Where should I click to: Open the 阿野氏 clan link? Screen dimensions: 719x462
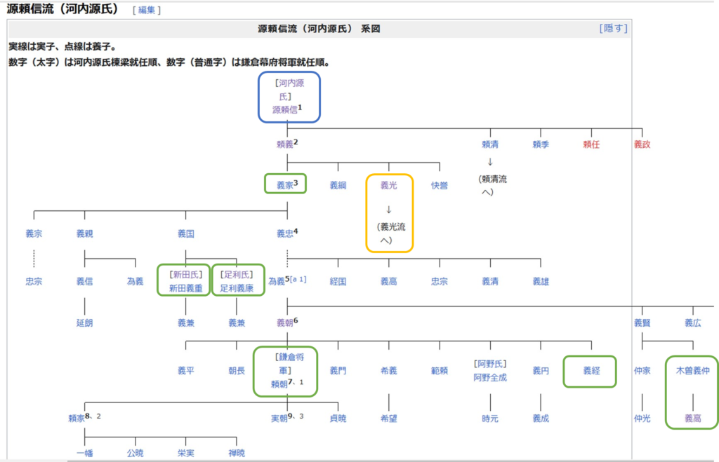(x=489, y=364)
